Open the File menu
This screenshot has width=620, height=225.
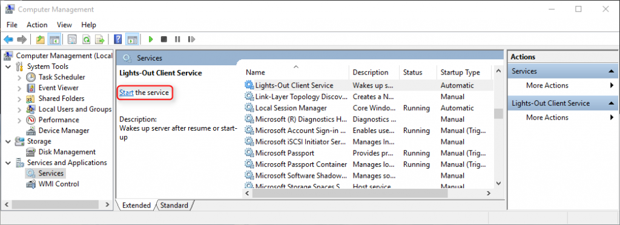pos(12,24)
